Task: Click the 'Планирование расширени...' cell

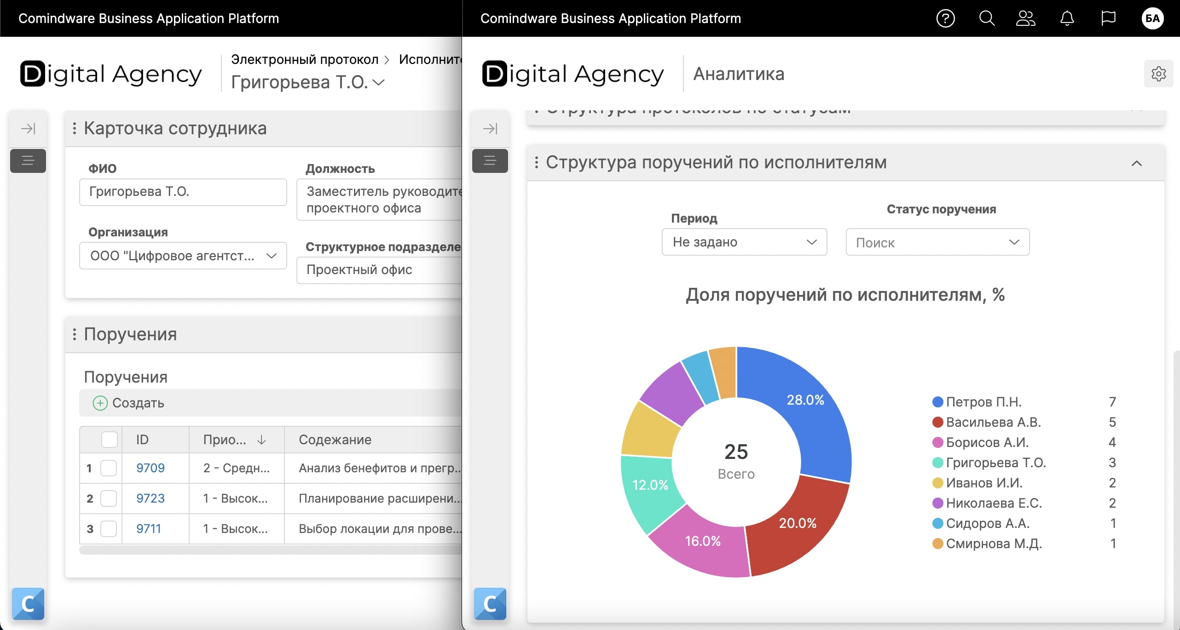Action: pyautogui.click(x=373, y=498)
